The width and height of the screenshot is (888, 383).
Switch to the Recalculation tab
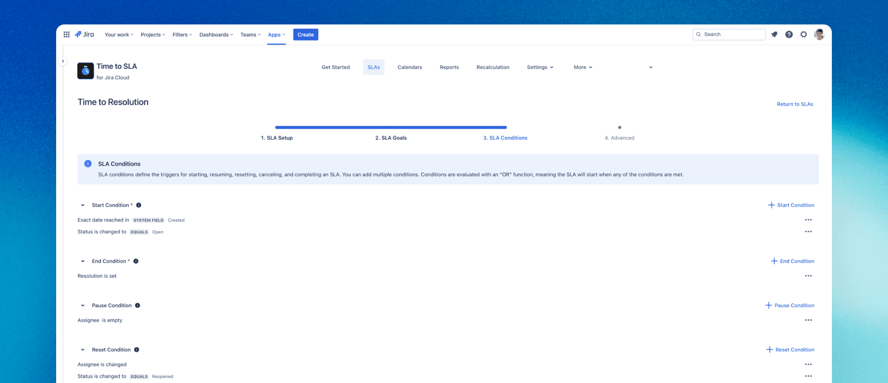493,67
